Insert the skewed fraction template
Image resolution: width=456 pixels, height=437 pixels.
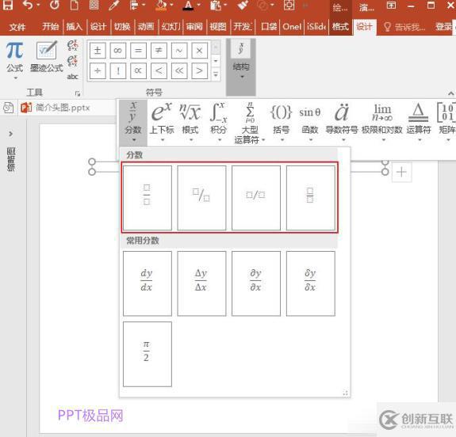201,198
